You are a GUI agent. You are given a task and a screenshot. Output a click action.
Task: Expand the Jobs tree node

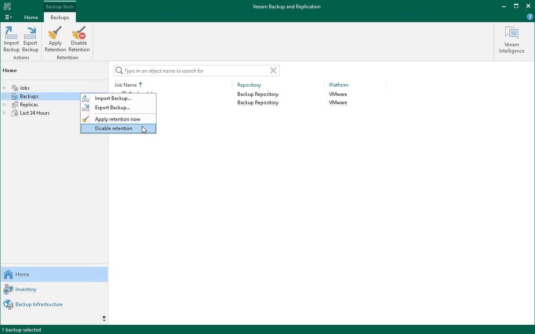[5, 88]
